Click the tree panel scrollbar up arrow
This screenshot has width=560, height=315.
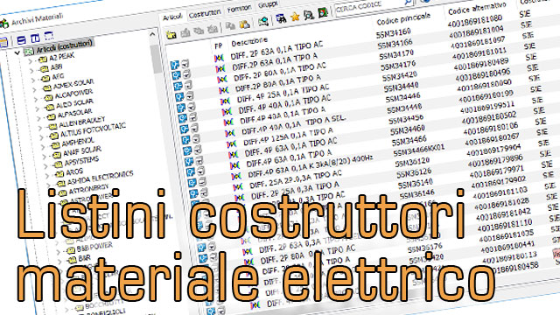152,35
